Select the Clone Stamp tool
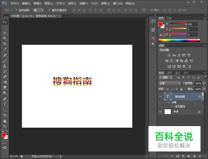208x159 pixels. tap(5, 66)
